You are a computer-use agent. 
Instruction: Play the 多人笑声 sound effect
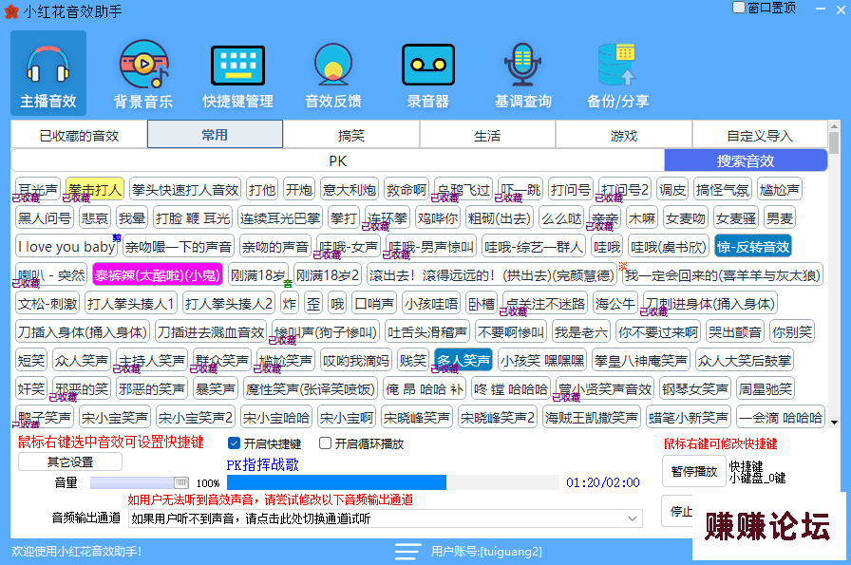coord(463,361)
